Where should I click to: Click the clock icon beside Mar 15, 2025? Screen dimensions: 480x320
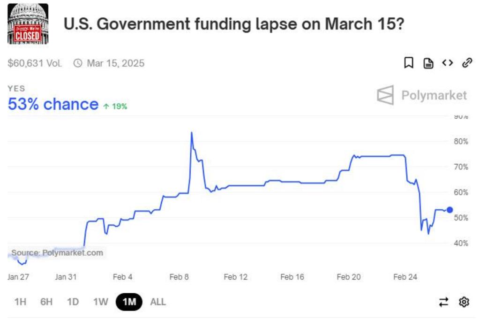[78, 63]
